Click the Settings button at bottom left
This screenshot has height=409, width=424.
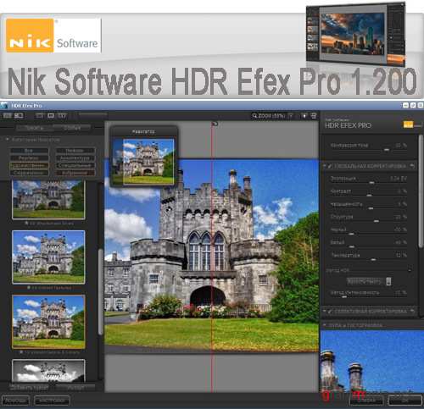52,401
